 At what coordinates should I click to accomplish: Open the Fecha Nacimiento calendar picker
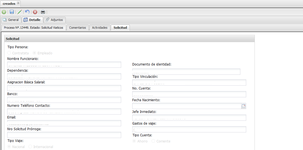(244, 106)
